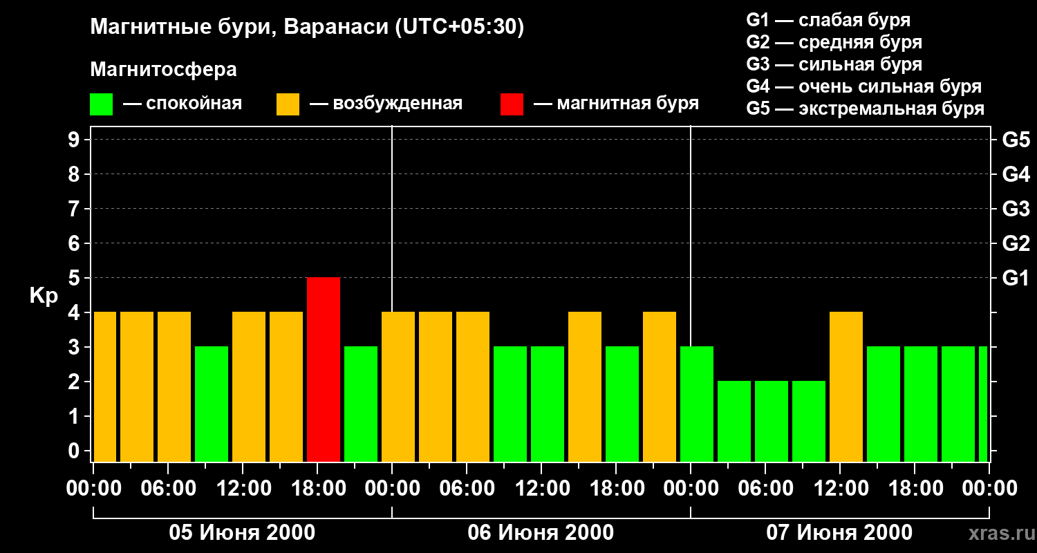This screenshot has width=1037, height=553.
Task: Click 12:00 time label of 06 Июня
Action: click(541, 488)
